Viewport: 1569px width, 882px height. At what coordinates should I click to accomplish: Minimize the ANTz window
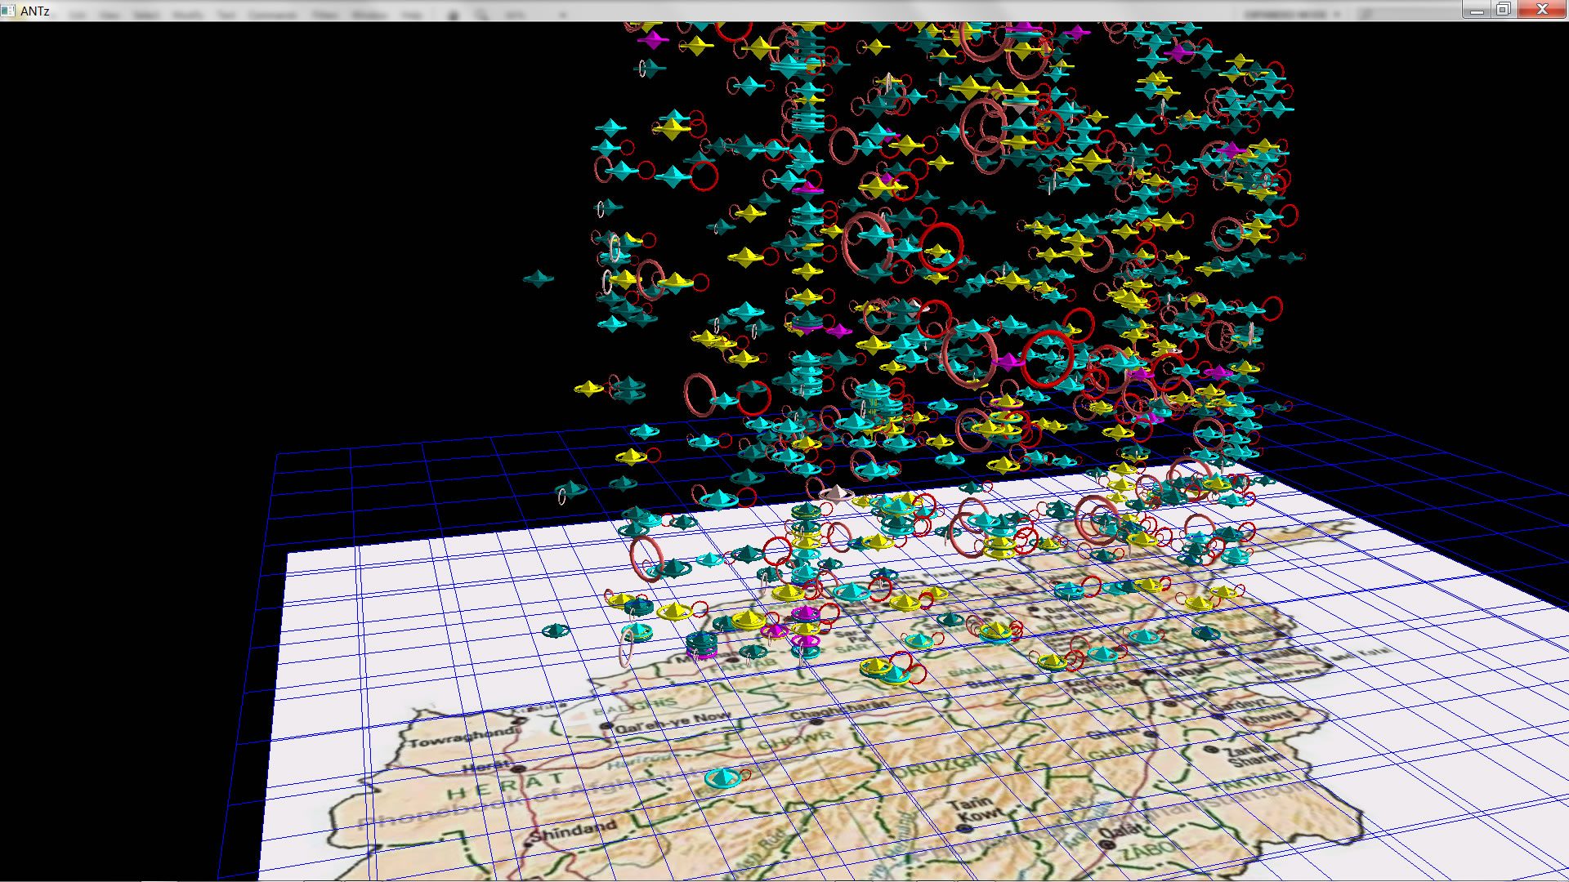point(1476,10)
